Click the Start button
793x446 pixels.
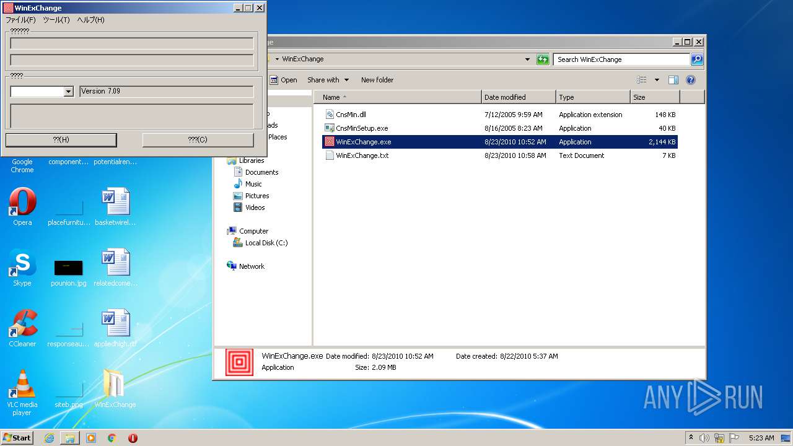point(17,438)
